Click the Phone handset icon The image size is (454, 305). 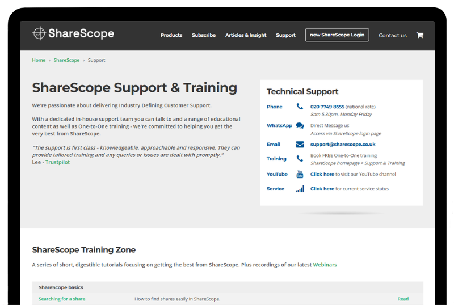(300, 107)
